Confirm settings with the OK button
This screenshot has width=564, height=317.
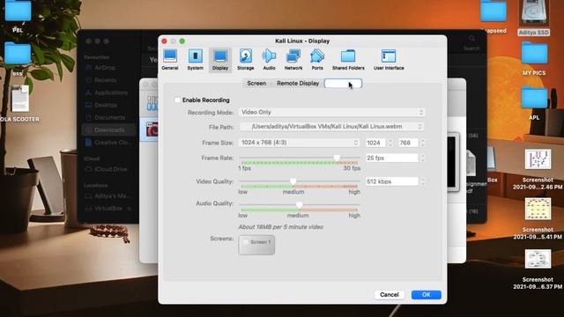(x=427, y=295)
